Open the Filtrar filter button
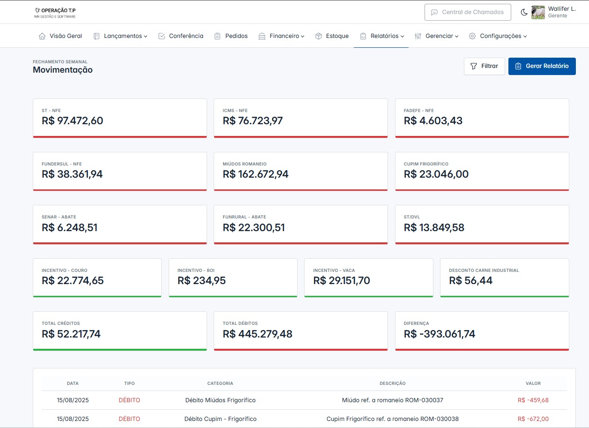589x428 pixels. tap(484, 66)
